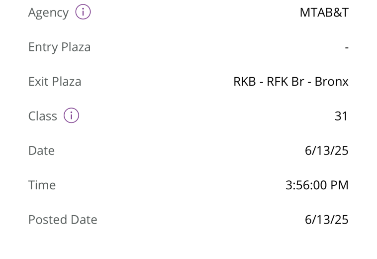Click the class value 31
The image size is (377, 259).
click(341, 116)
